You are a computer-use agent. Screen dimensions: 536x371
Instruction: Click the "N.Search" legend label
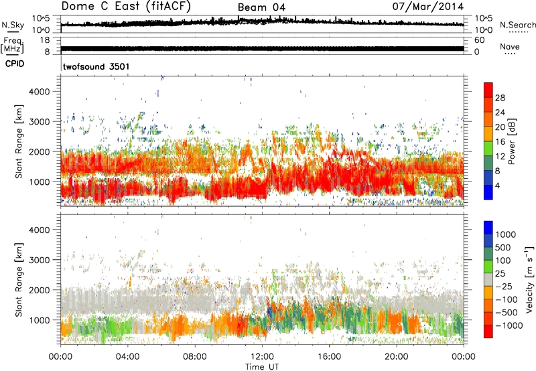point(517,25)
